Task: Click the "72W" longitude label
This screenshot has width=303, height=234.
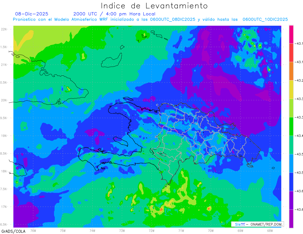Action: coord(151,230)
